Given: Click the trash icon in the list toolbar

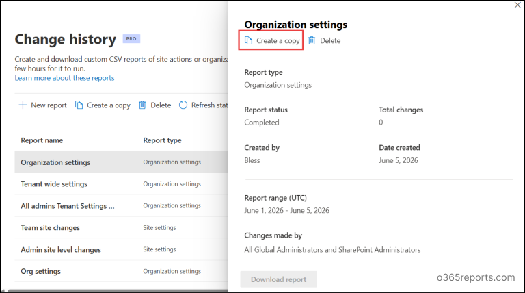Looking at the screenshot, I should pos(142,105).
